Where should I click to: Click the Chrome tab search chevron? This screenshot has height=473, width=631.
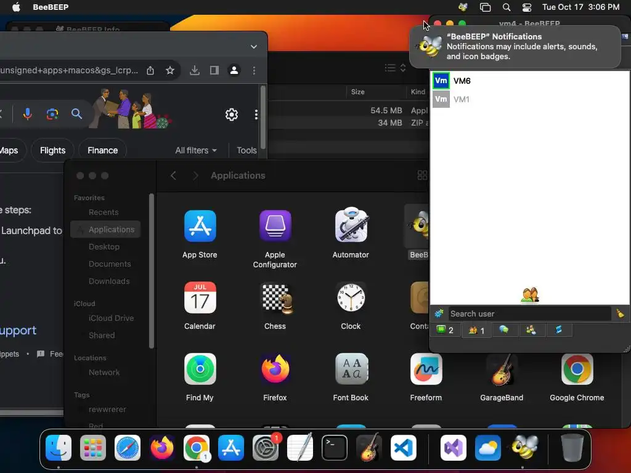(253, 47)
